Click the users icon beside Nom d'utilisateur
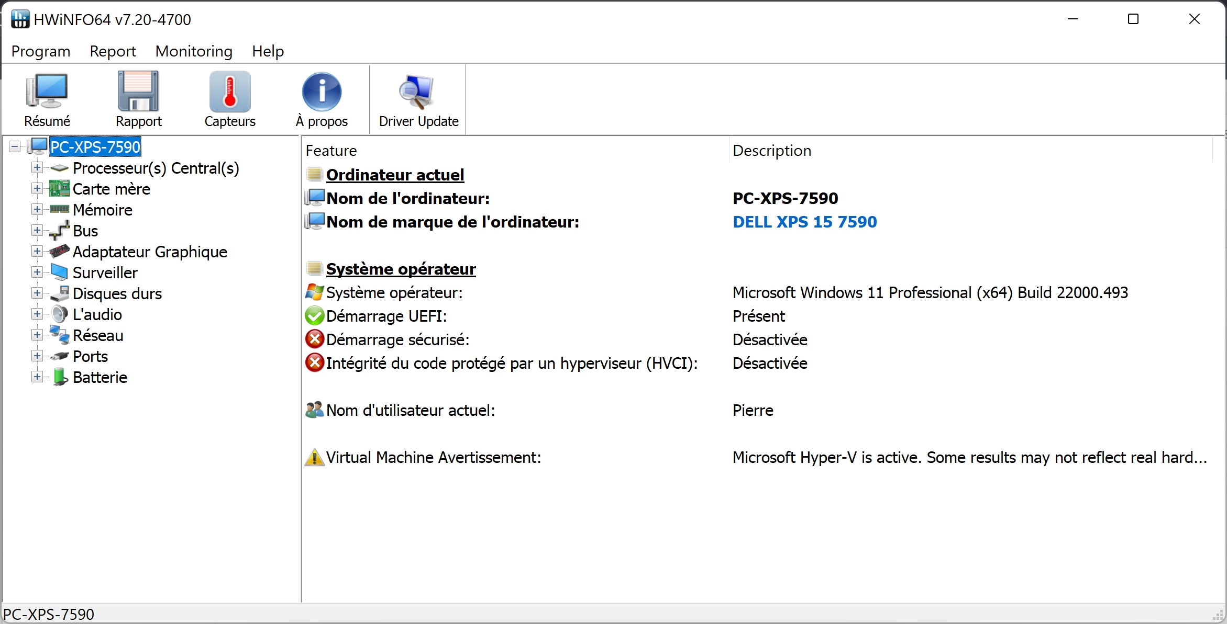Image resolution: width=1227 pixels, height=624 pixels. tap(314, 410)
